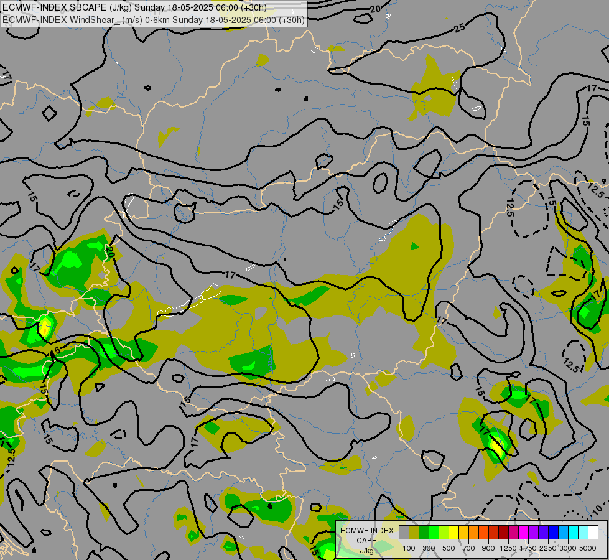Click the legend value 100
The height and width of the screenshot is (560, 609).
point(409,548)
